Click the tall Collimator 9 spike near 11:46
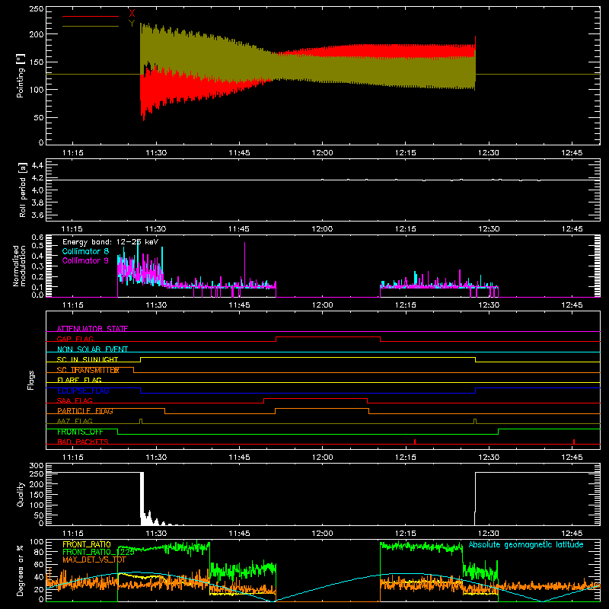Image resolution: width=609 pixels, height=609 pixels. [244, 264]
